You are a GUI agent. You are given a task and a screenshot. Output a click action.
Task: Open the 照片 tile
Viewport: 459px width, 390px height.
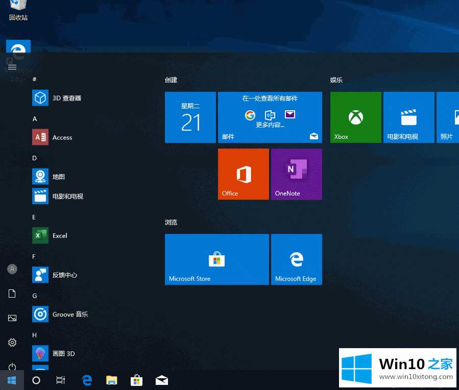(x=448, y=117)
